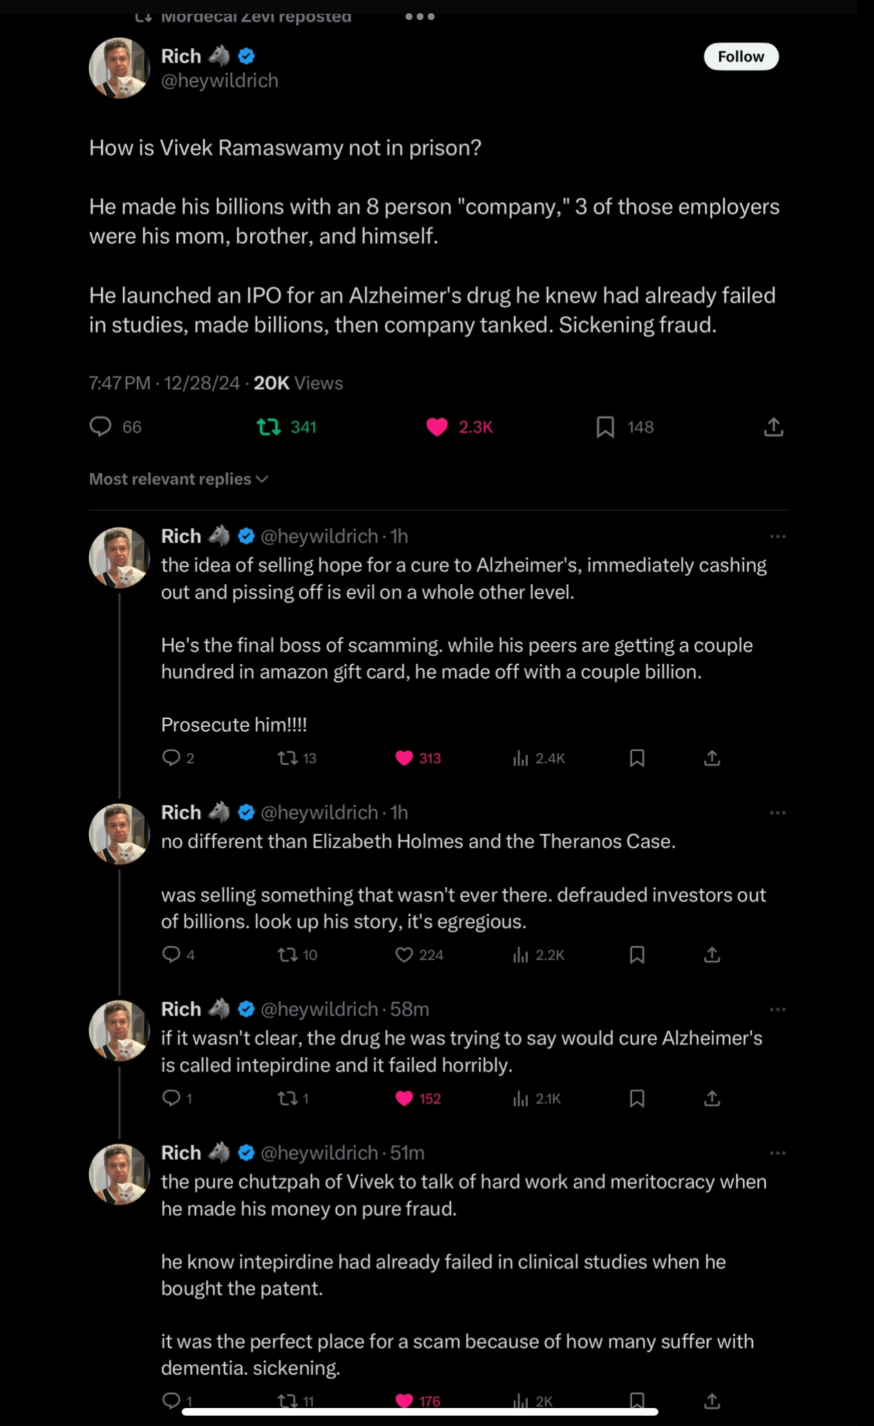The image size is (874, 1426).
Task: Open the three-dot menu at the top of the post
Action: [x=420, y=16]
